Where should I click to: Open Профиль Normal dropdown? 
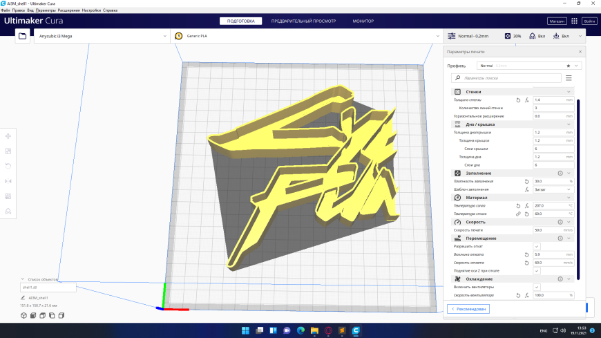[x=529, y=66]
